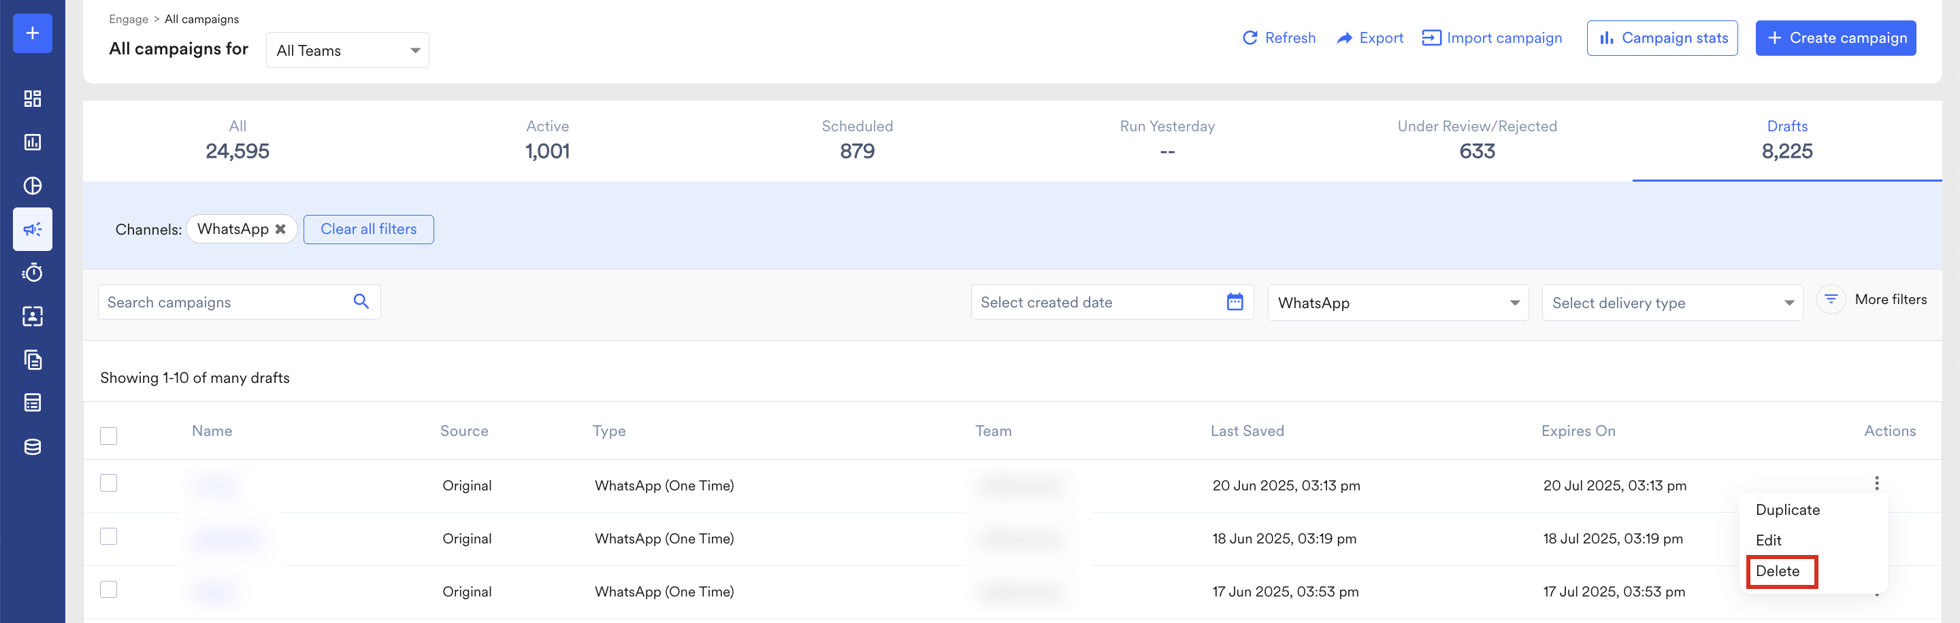
Task: Check the box for 18 Jun 2025 draft row
Action: pyautogui.click(x=109, y=536)
